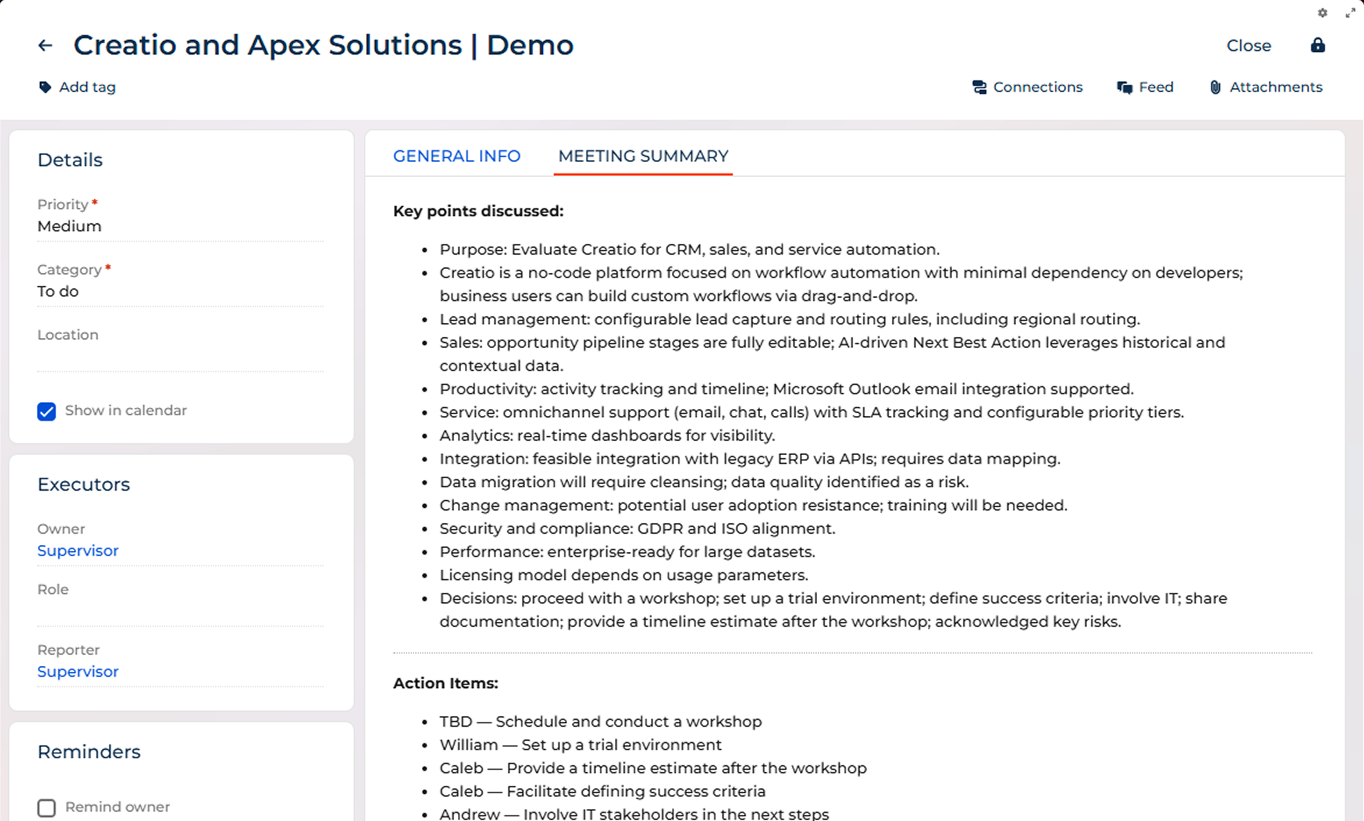The width and height of the screenshot is (1364, 821).
Task: Enable the Remind owner checkbox
Action: pos(47,807)
